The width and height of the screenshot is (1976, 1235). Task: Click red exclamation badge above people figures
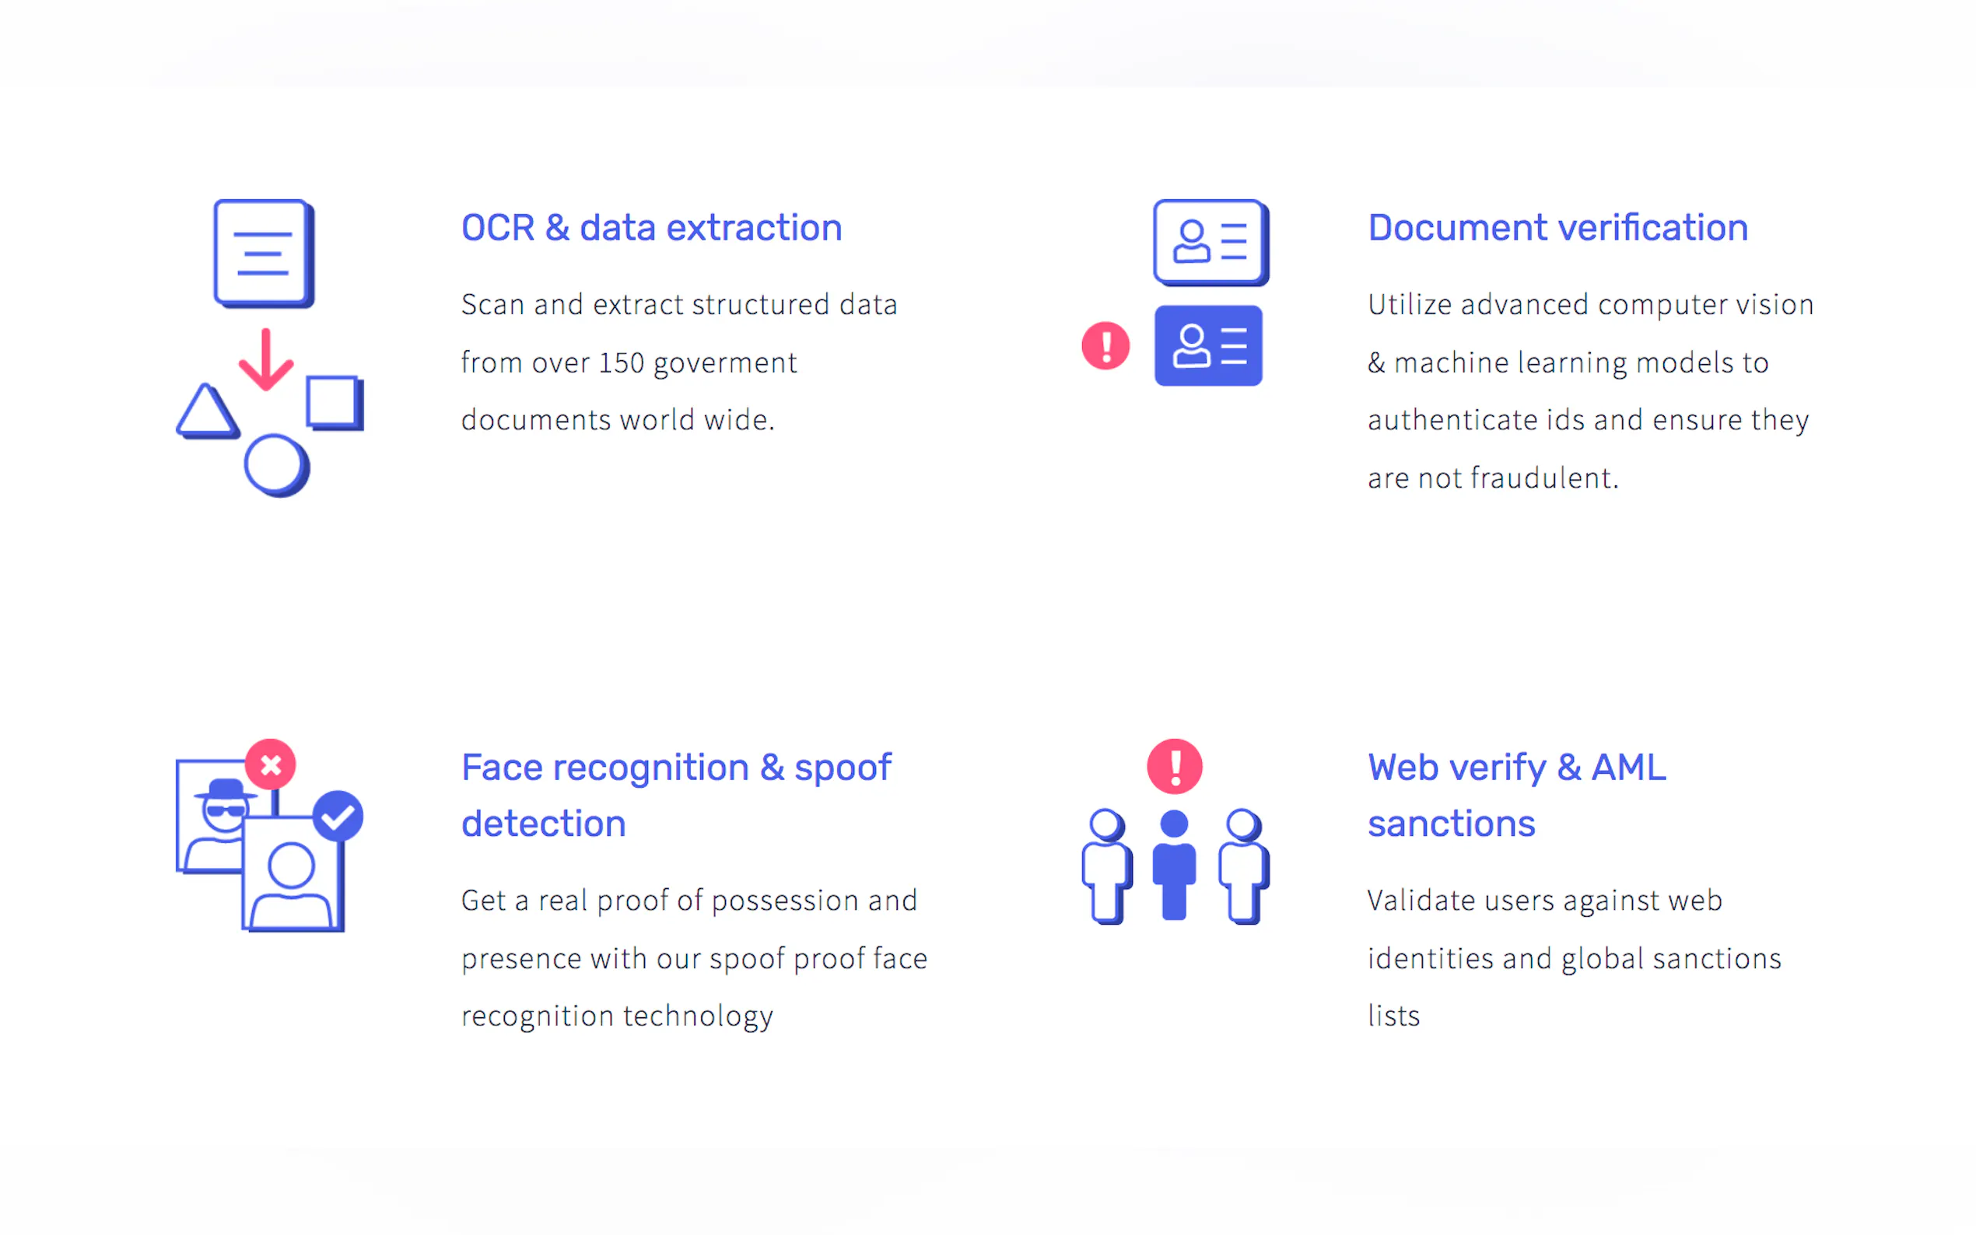(1174, 766)
